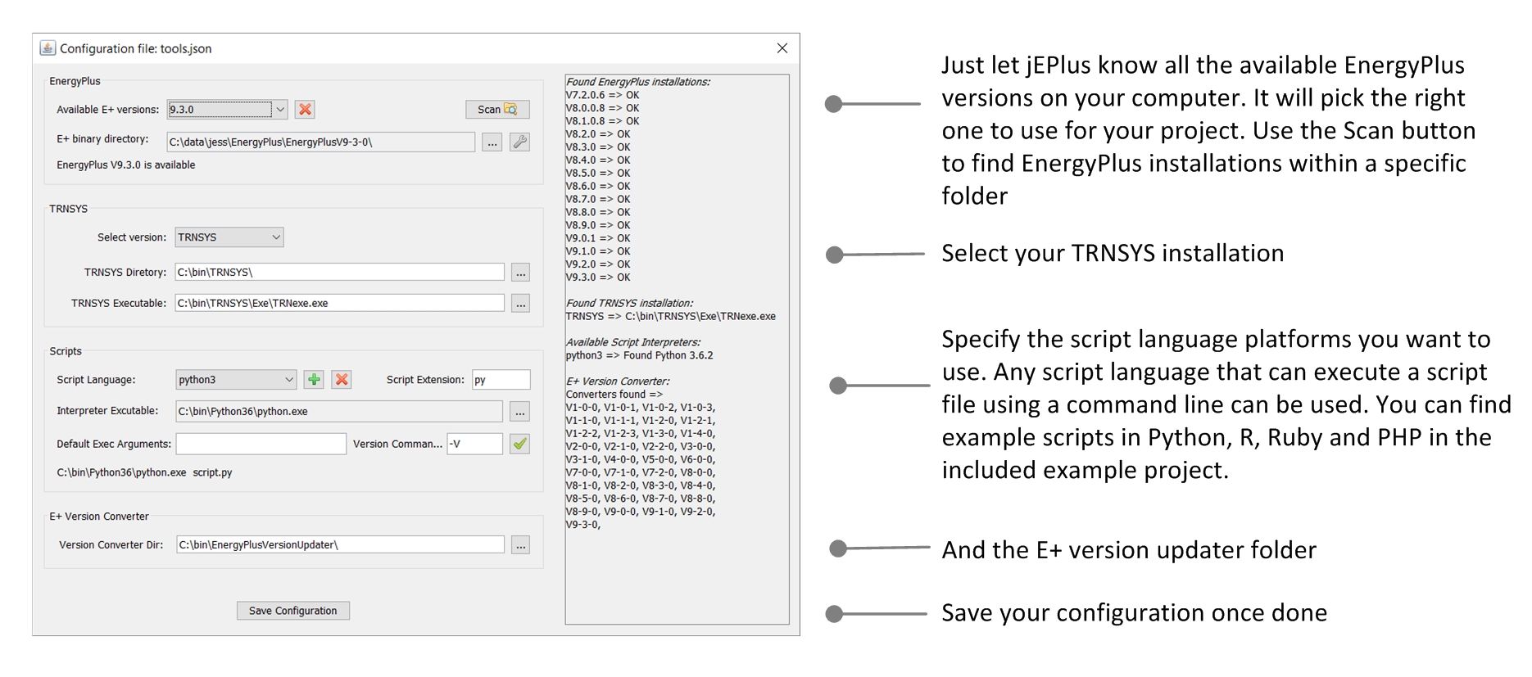Open the TRNSYS Select version dropdown
Screen dimensions: 1532x677
click(x=229, y=237)
